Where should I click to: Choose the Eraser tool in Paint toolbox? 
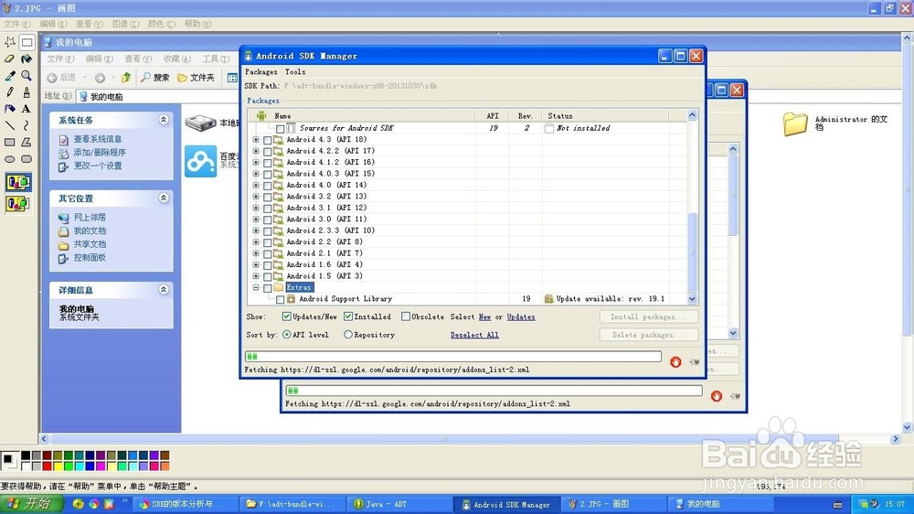click(10, 59)
